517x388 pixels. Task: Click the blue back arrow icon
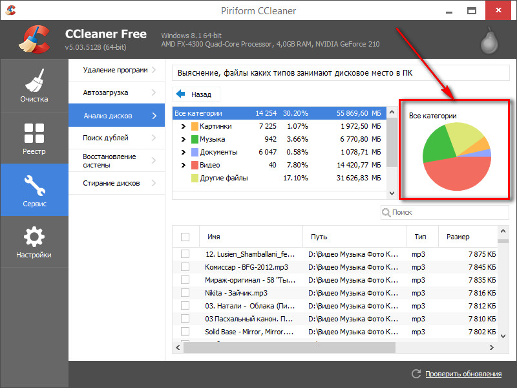tap(181, 94)
